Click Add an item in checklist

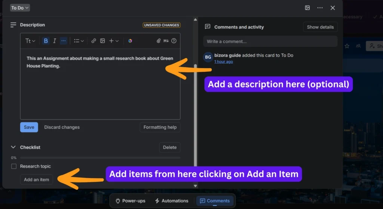coord(36,179)
